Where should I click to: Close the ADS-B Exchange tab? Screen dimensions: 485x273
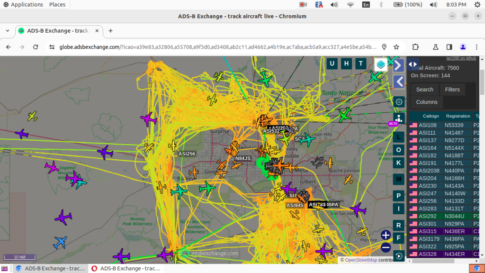[97, 31]
